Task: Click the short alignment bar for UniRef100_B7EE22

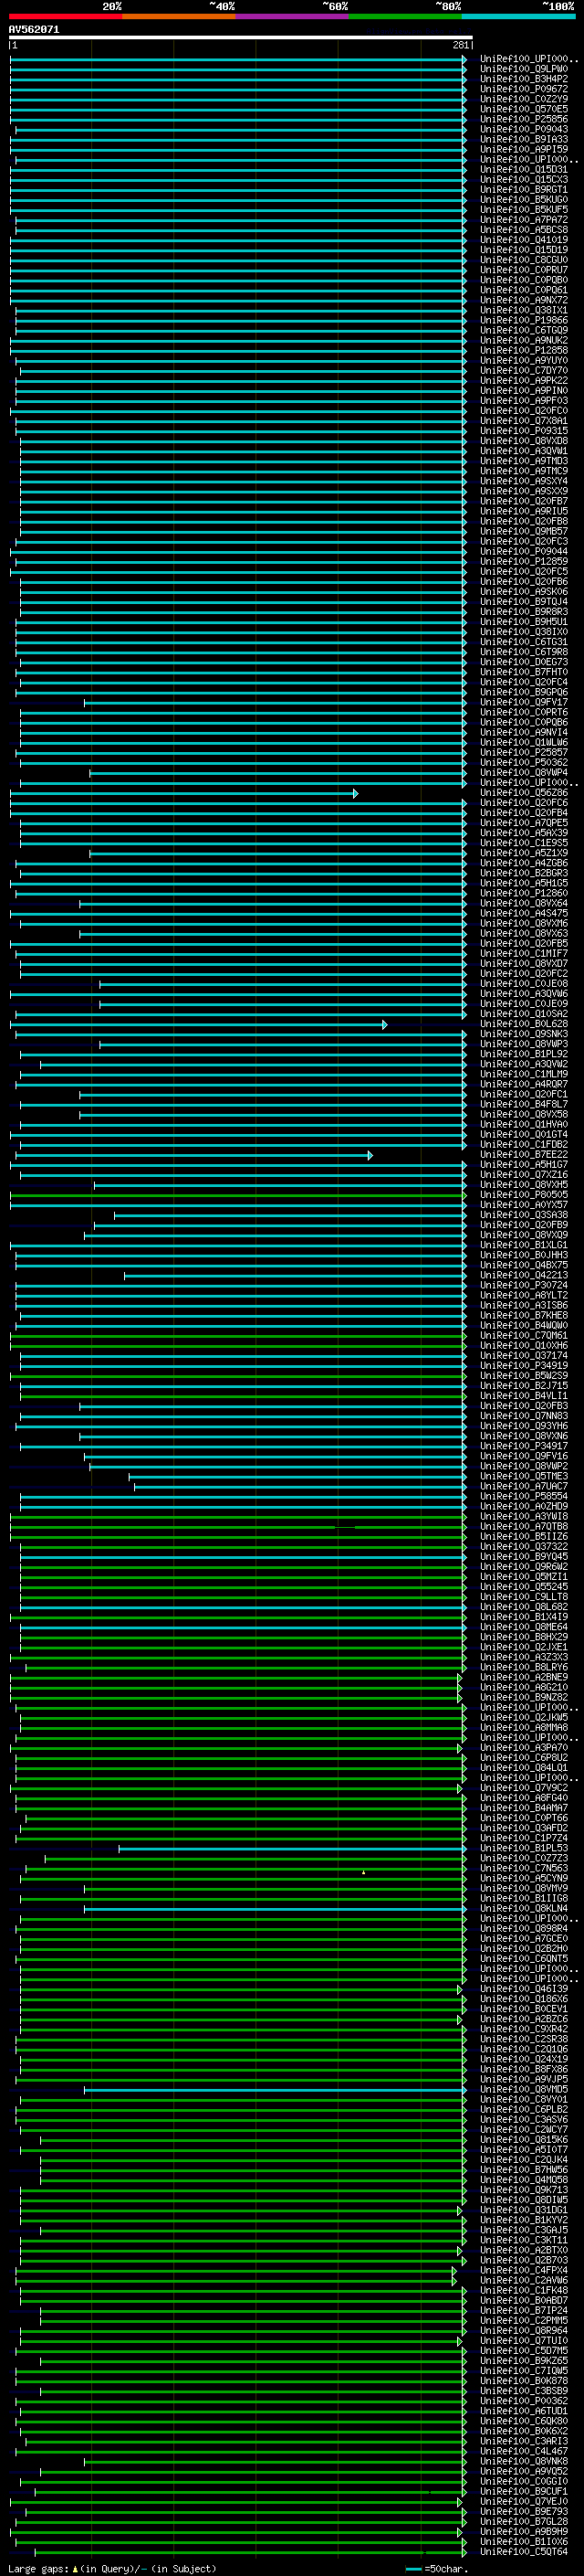Action: coord(193,1155)
